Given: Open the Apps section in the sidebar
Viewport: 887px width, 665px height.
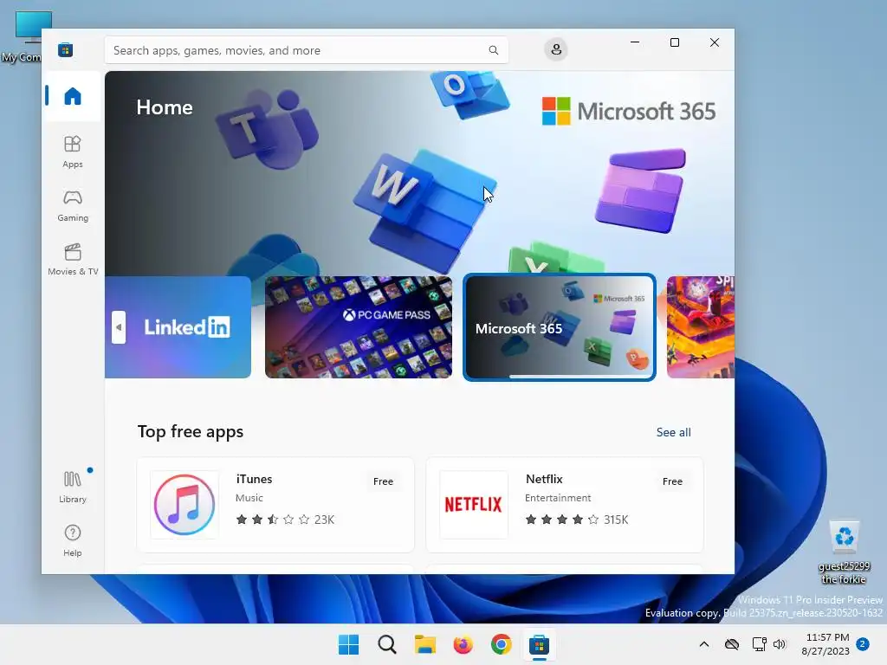Looking at the screenshot, I should (73, 152).
